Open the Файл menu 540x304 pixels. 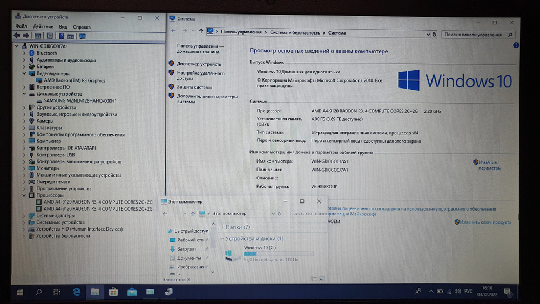(x=21, y=26)
